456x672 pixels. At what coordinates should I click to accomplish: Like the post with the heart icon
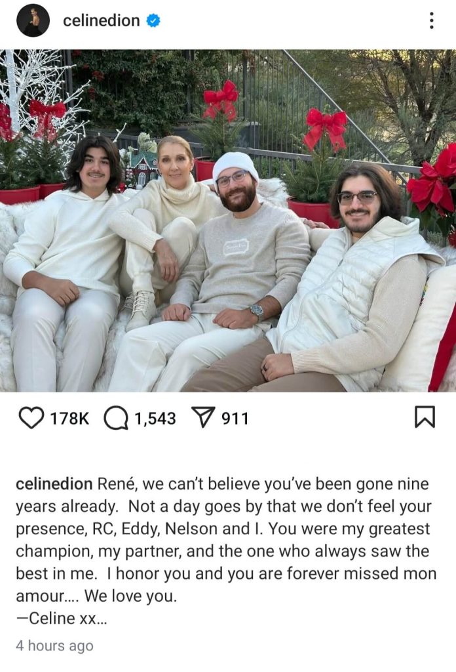point(31,417)
